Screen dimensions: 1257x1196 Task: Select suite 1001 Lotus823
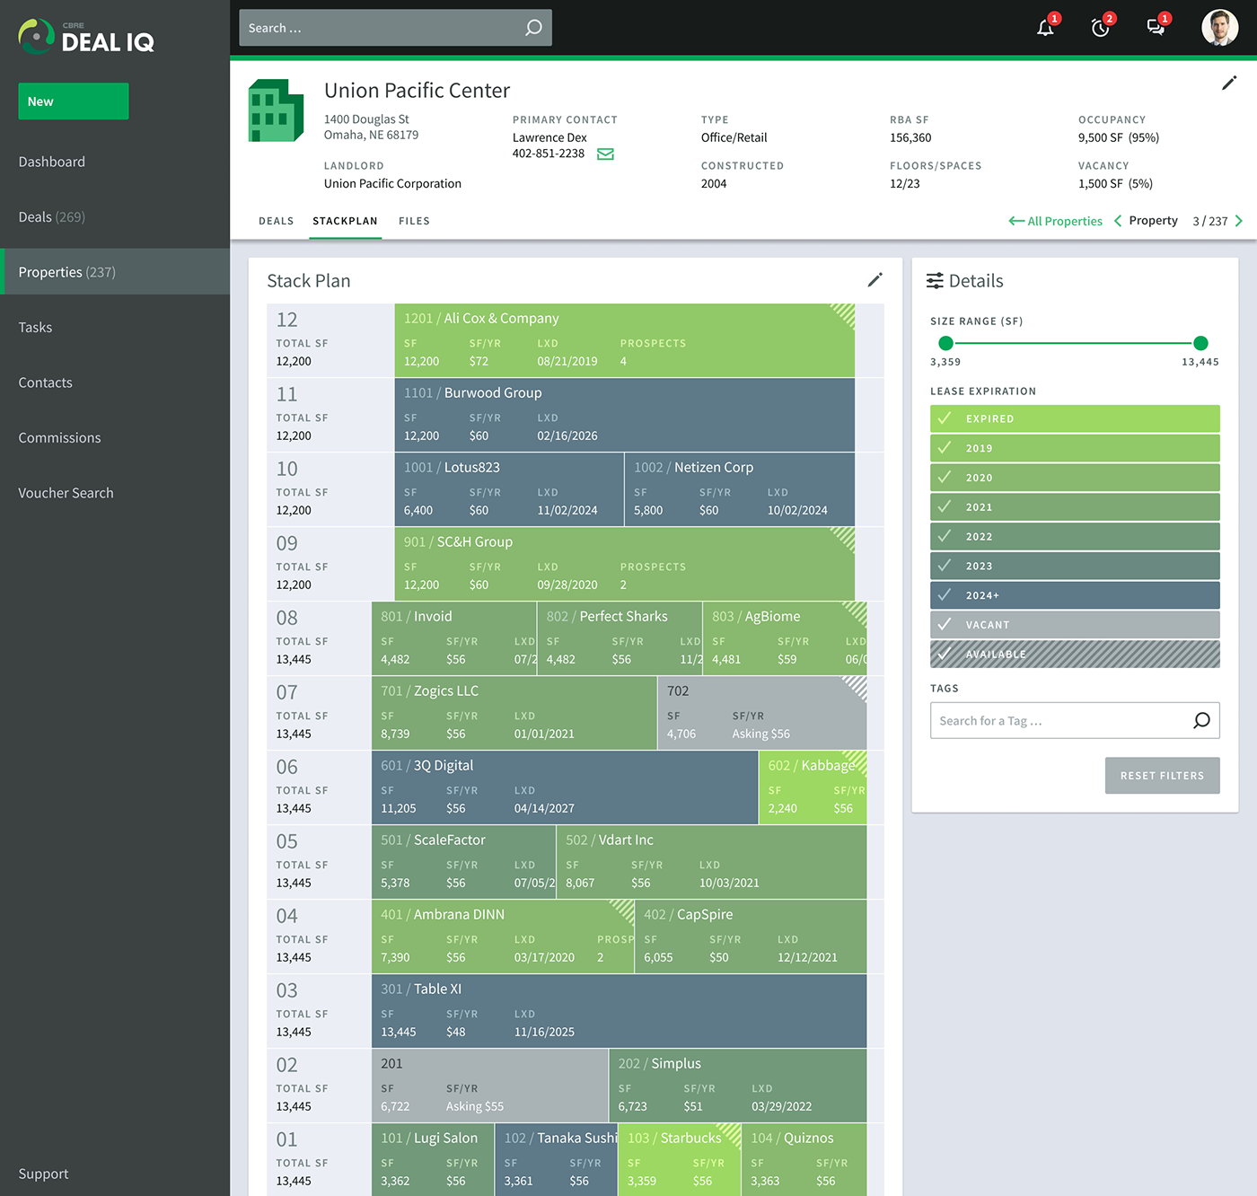(509, 489)
